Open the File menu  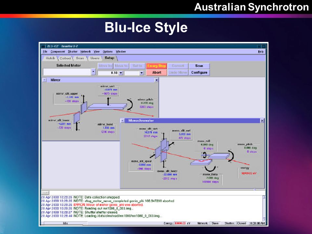click(x=45, y=52)
